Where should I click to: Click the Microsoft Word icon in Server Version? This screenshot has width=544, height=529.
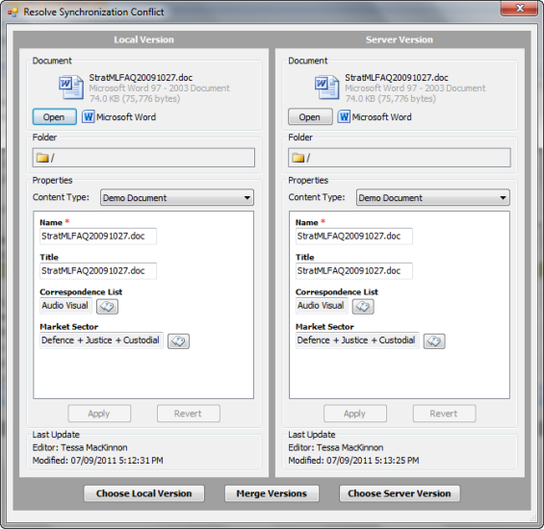point(344,116)
